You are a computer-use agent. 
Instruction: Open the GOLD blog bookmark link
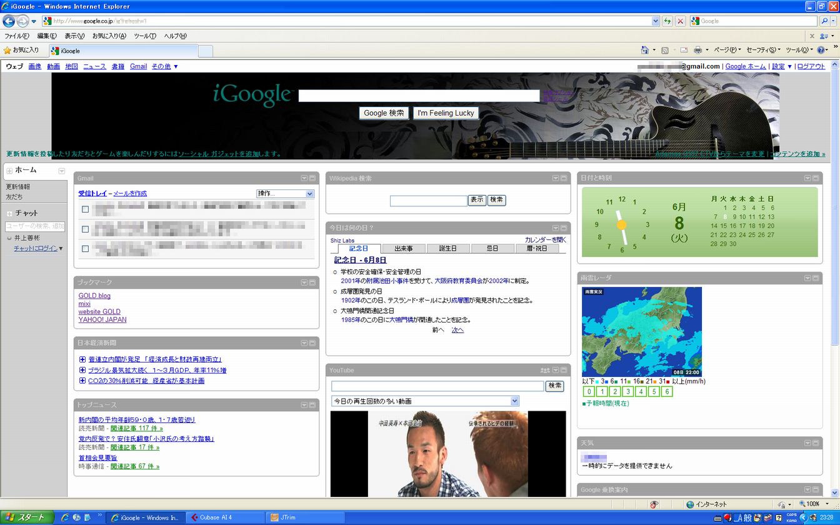pos(94,296)
